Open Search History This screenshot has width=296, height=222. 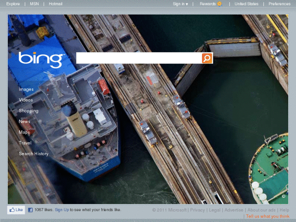[x=33, y=154]
